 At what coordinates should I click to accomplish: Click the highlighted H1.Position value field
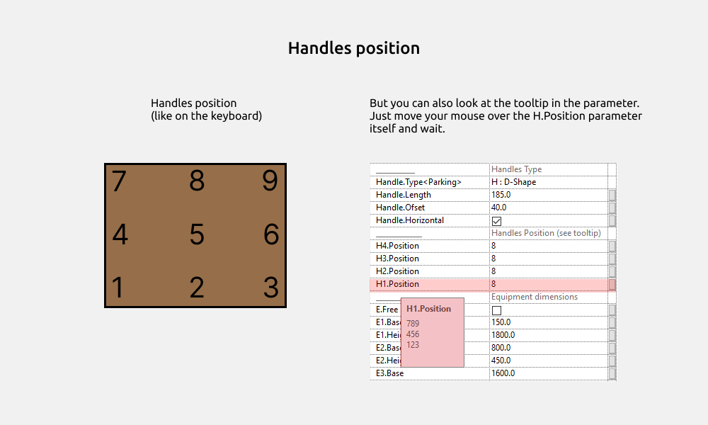(548, 284)
